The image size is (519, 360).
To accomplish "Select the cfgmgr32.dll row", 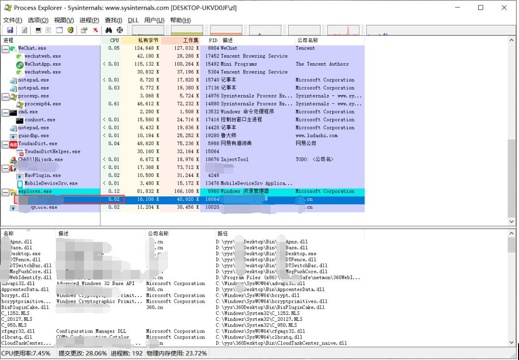I will 182,331.
